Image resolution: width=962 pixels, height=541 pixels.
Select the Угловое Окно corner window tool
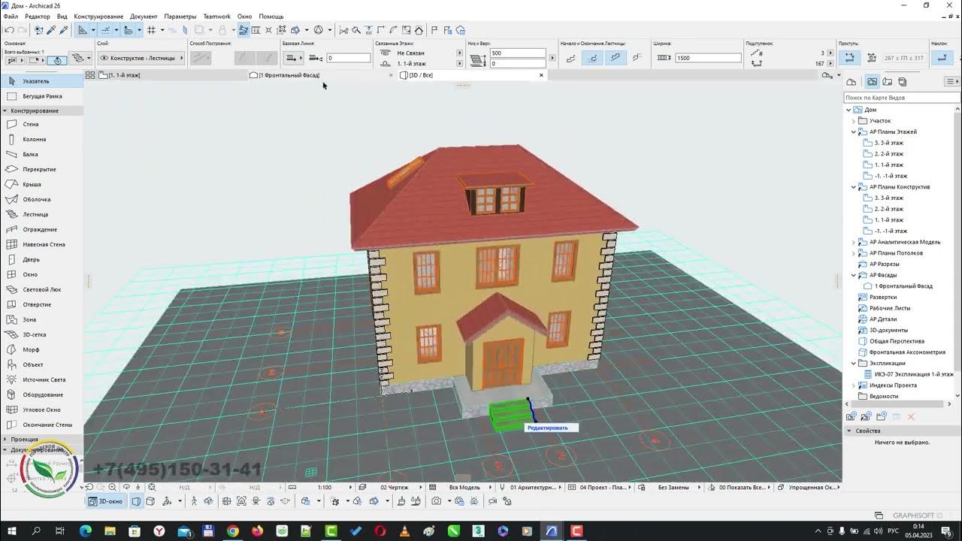[x=41, y=410]
